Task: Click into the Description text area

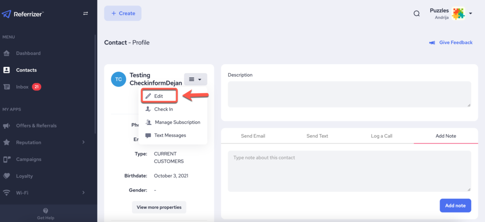Action: [349, 94]
